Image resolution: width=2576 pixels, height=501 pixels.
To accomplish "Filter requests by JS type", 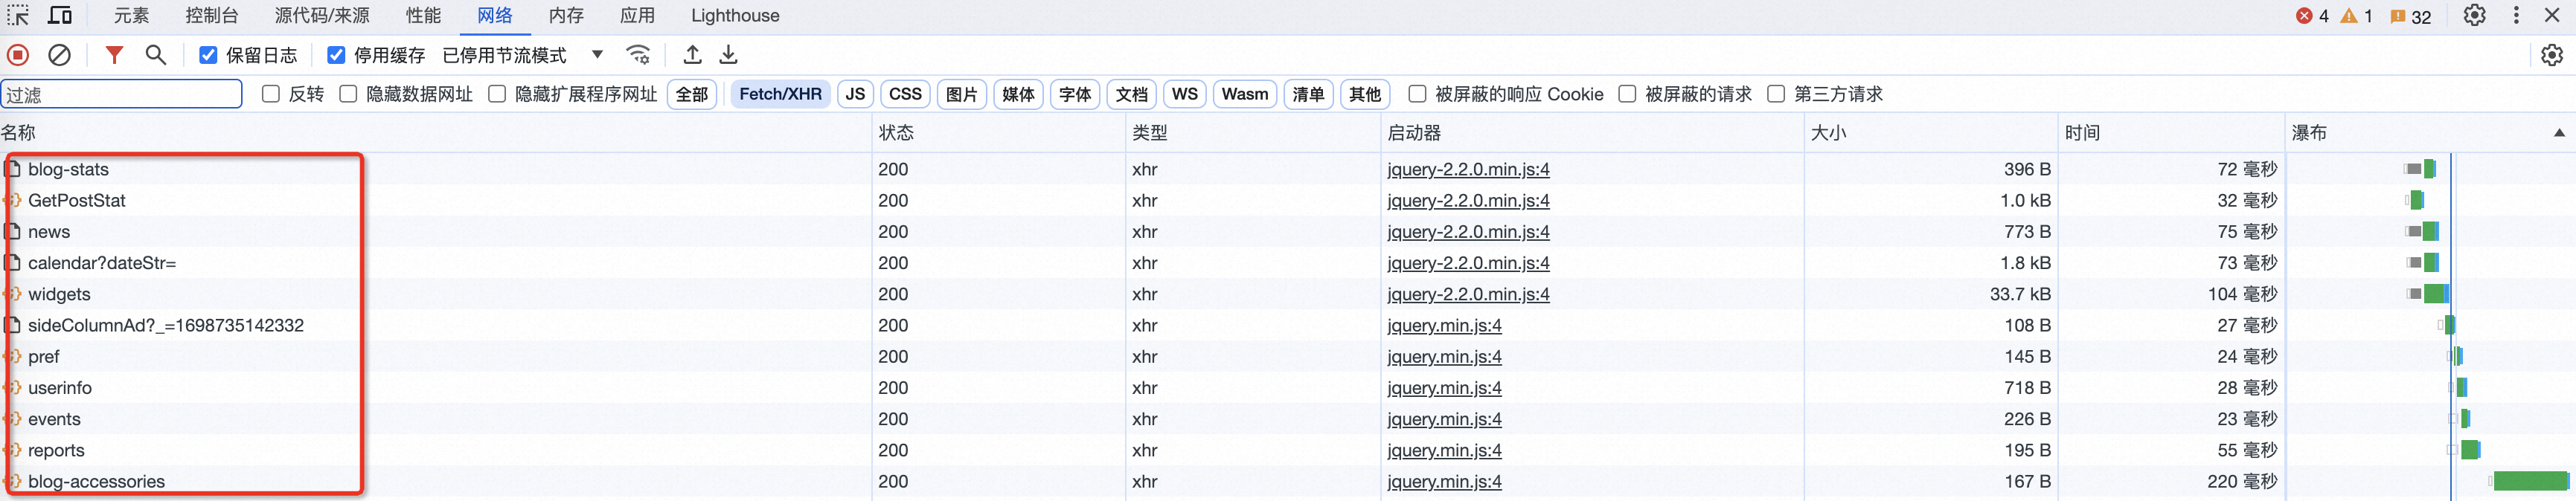I will tap(855, 94).
